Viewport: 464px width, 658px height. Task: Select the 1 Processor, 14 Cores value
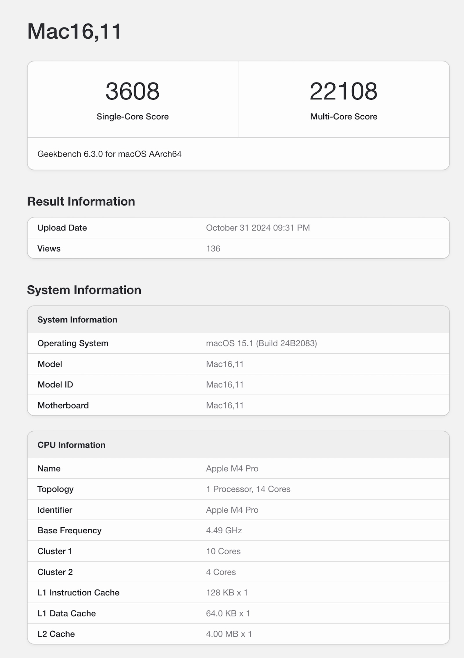(x=248, y=489)
